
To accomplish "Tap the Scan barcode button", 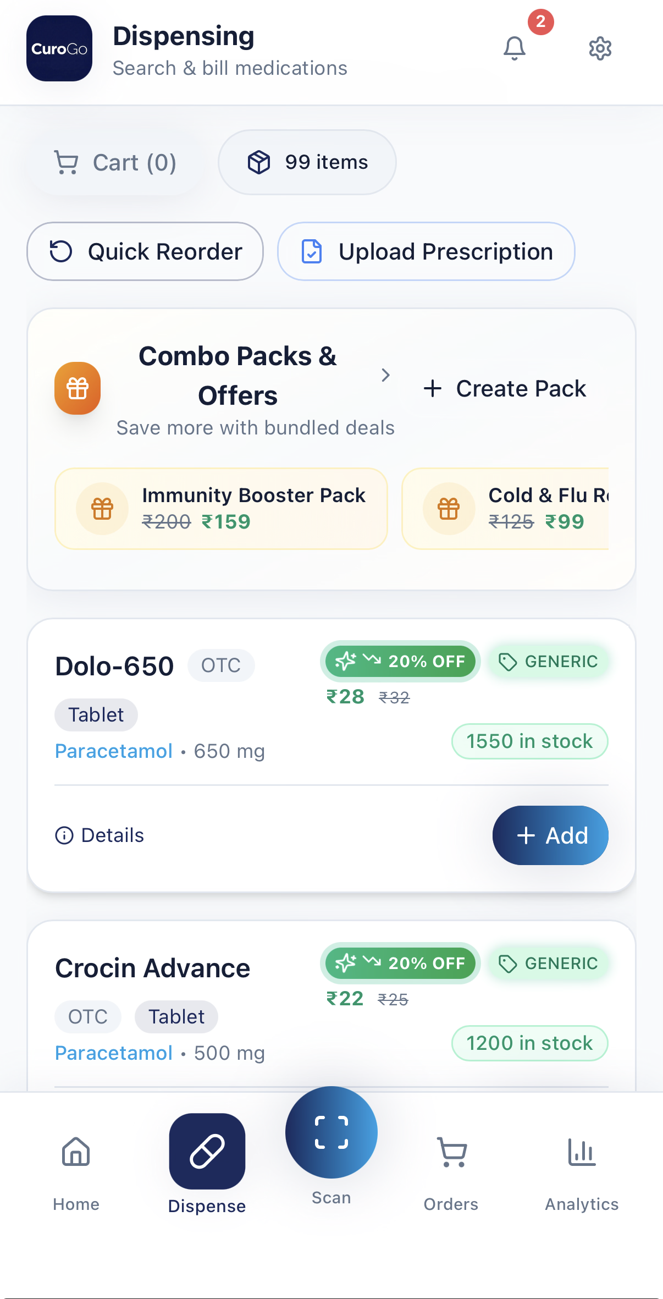I will (331, 1133).
